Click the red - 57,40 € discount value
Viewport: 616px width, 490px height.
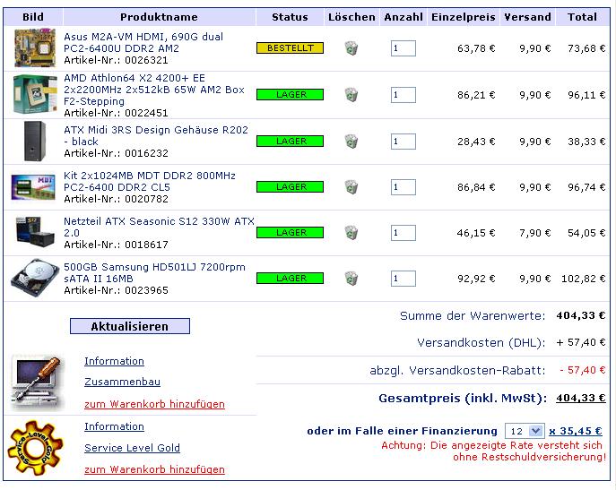(583, 370)
